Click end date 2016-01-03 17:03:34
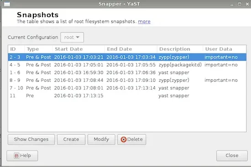 [131, 57]
